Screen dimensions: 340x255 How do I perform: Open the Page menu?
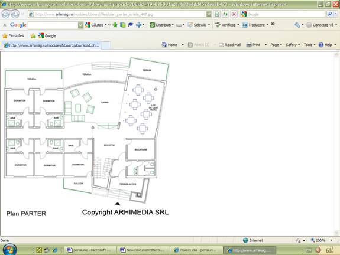[x=276, y=45]
